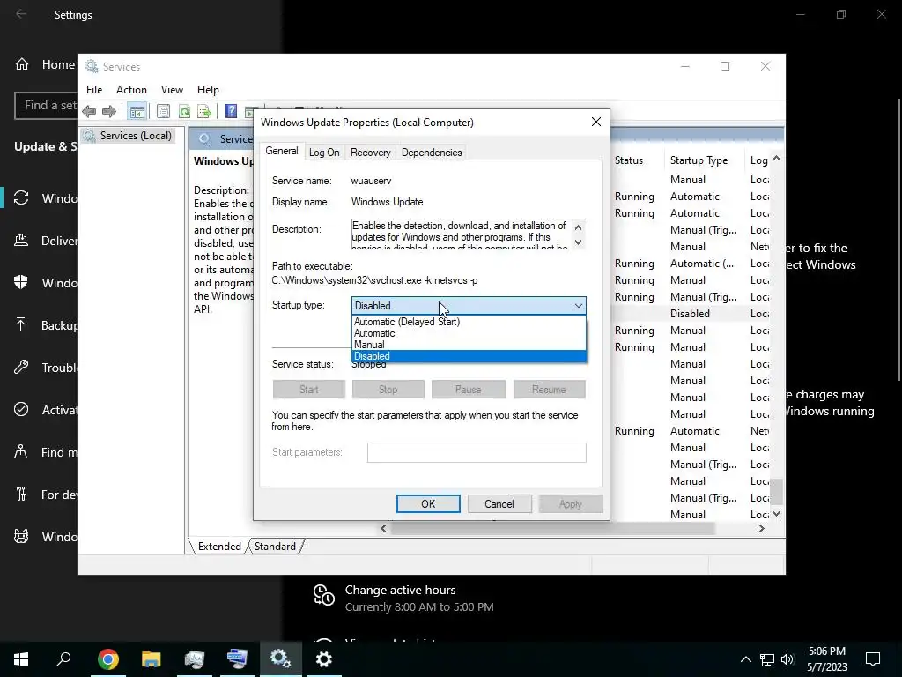Open Delivery Optimization sidebar icon in Settings
This screenshot has height=677, width=902.
[21, 240]
